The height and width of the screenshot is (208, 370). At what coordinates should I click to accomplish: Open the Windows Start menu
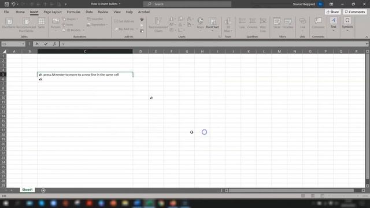(6, 203)
